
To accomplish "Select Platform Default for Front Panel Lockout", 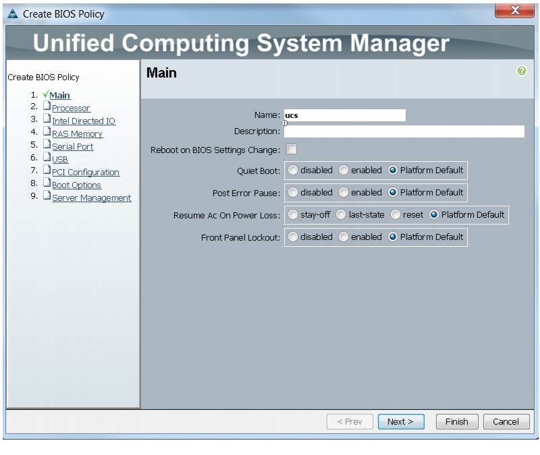I will 392,237.
